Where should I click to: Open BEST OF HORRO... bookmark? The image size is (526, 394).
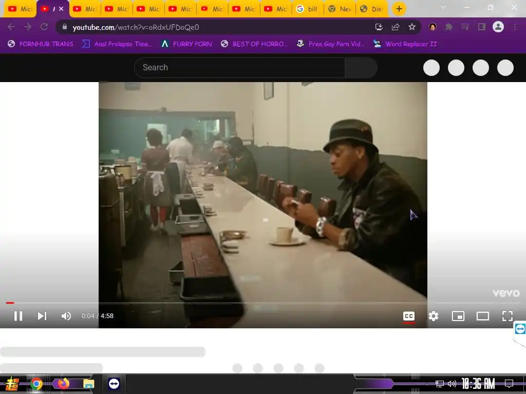coord(254,44)
